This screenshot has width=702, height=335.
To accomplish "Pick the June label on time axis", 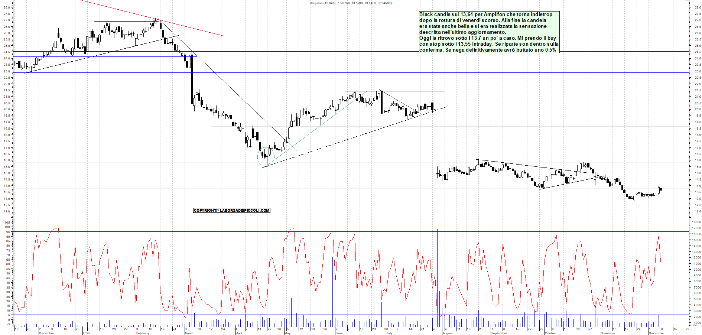I will tap(339, 333).
